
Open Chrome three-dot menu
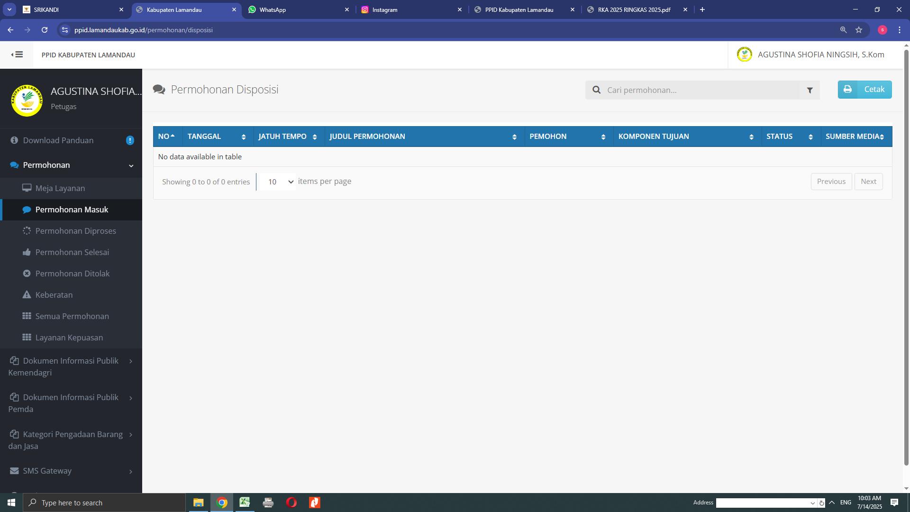(x=900, y=30)
